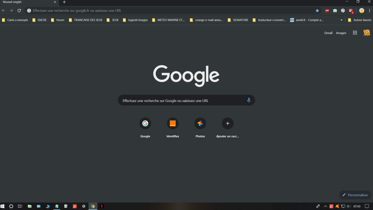Open Chrome's three-dot menu
This screenshot has width=373, height=210.
369,11
